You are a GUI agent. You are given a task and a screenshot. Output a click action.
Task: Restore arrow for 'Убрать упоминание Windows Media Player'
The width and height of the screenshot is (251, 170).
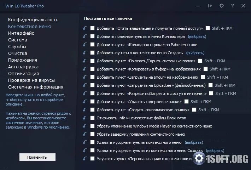pos(85,126)
